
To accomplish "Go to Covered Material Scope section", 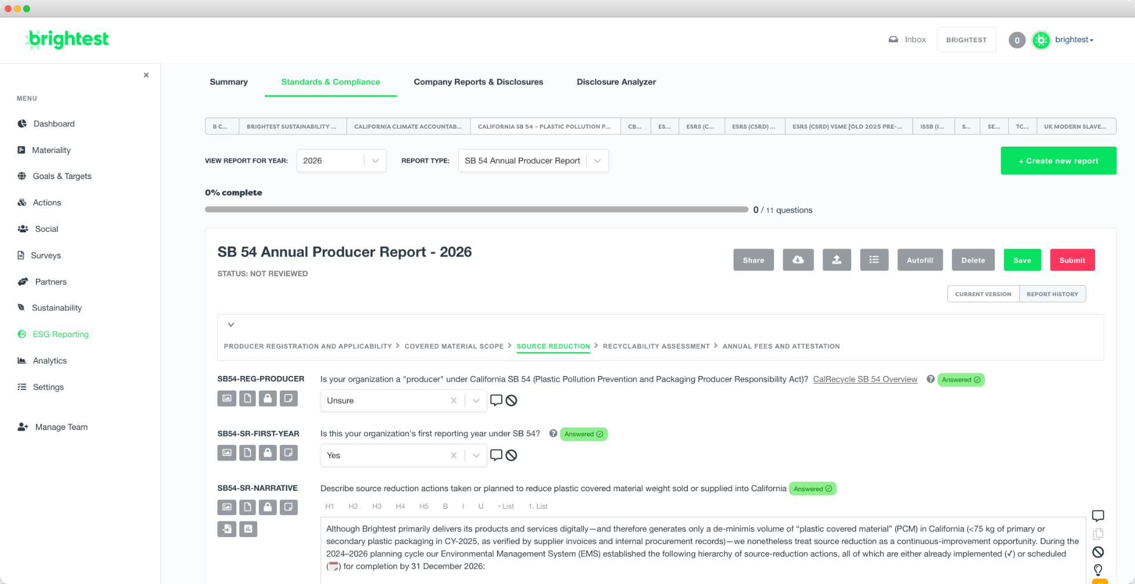I will (x=454, y=346).
